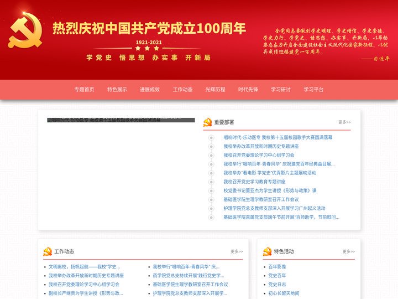Click the 工作动态 section heading text
This screenshot has height=299, width=398.
pyautogui.click(x=64, y=251)
